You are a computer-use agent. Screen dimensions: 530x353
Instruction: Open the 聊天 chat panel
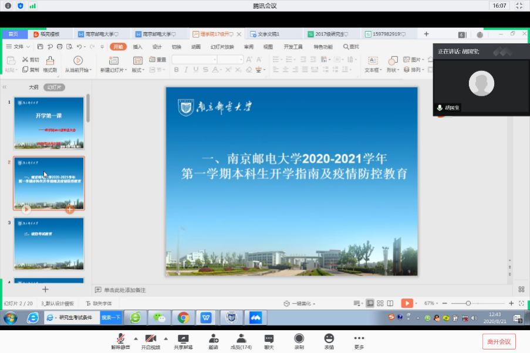[x=269, y=340]
